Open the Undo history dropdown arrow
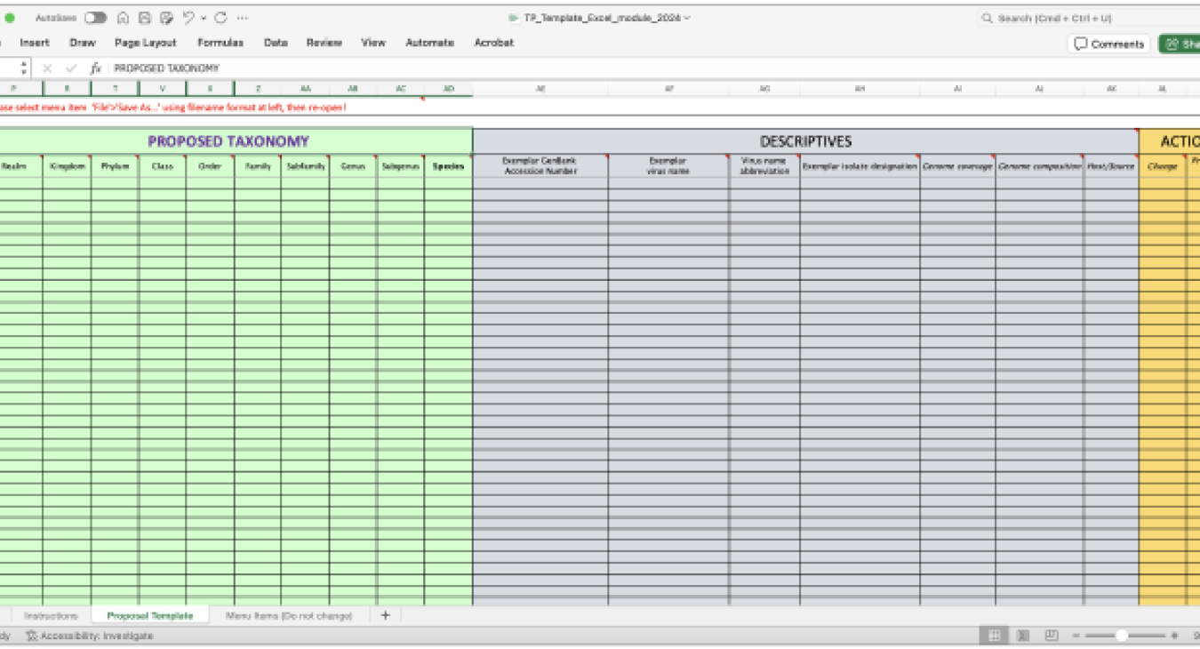Viewport: 1200px width, 649px height. click(x=204, y=18)
